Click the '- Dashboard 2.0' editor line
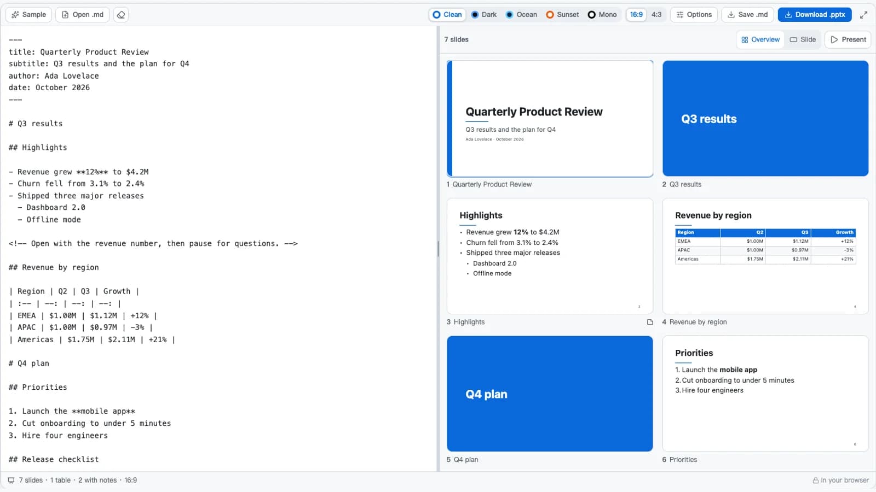The height and width of the screenshot is (492, 876). 51,208
